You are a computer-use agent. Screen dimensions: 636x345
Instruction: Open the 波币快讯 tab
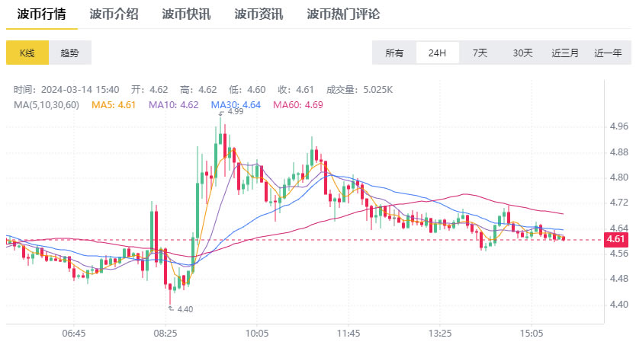(186, 14)
